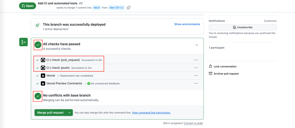The width and height of the screenshot is (295, 128).
Task: Click the Unsubscribe button
Action: pos(243,27)
